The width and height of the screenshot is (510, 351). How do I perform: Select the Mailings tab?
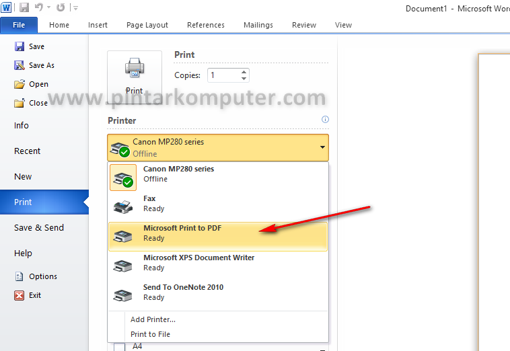pos(258,25)
